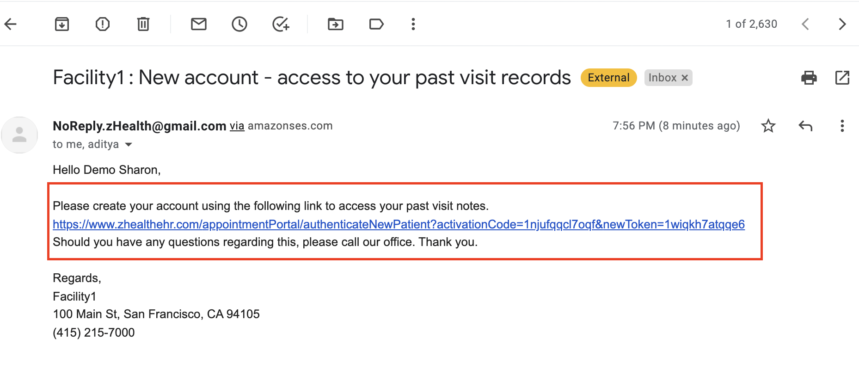Open the Labels icon menu
This screenshot has height=369, width=859.
pyautogui.click(x=376, y=24)
